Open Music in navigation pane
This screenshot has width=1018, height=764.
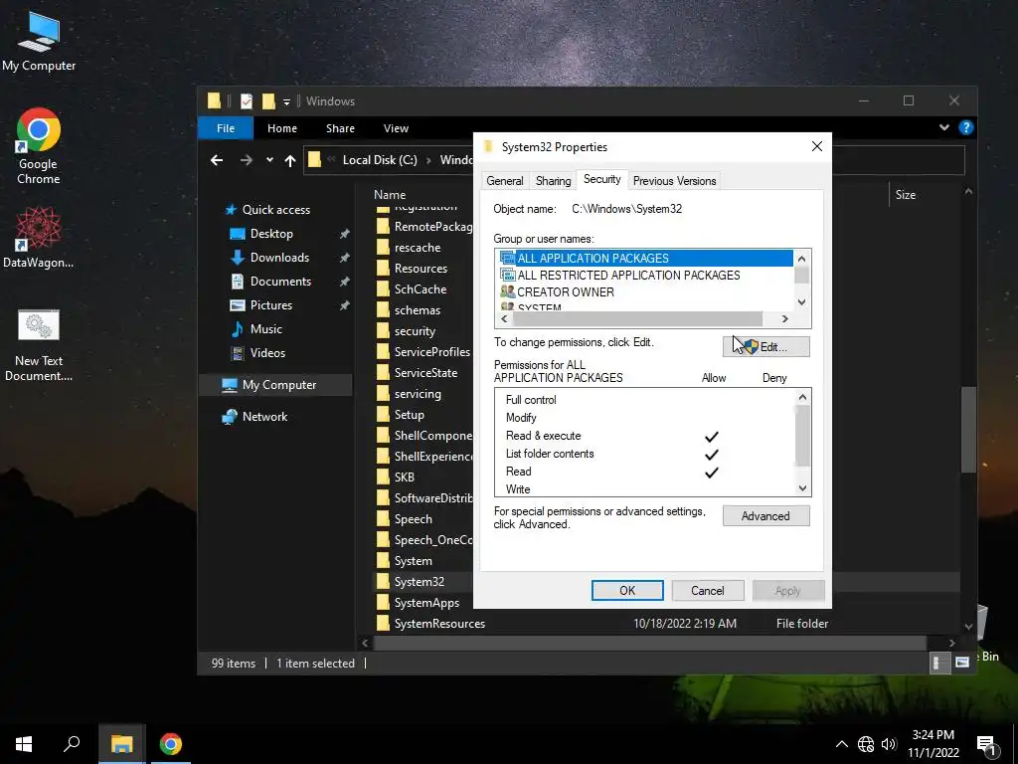[266, 329]
